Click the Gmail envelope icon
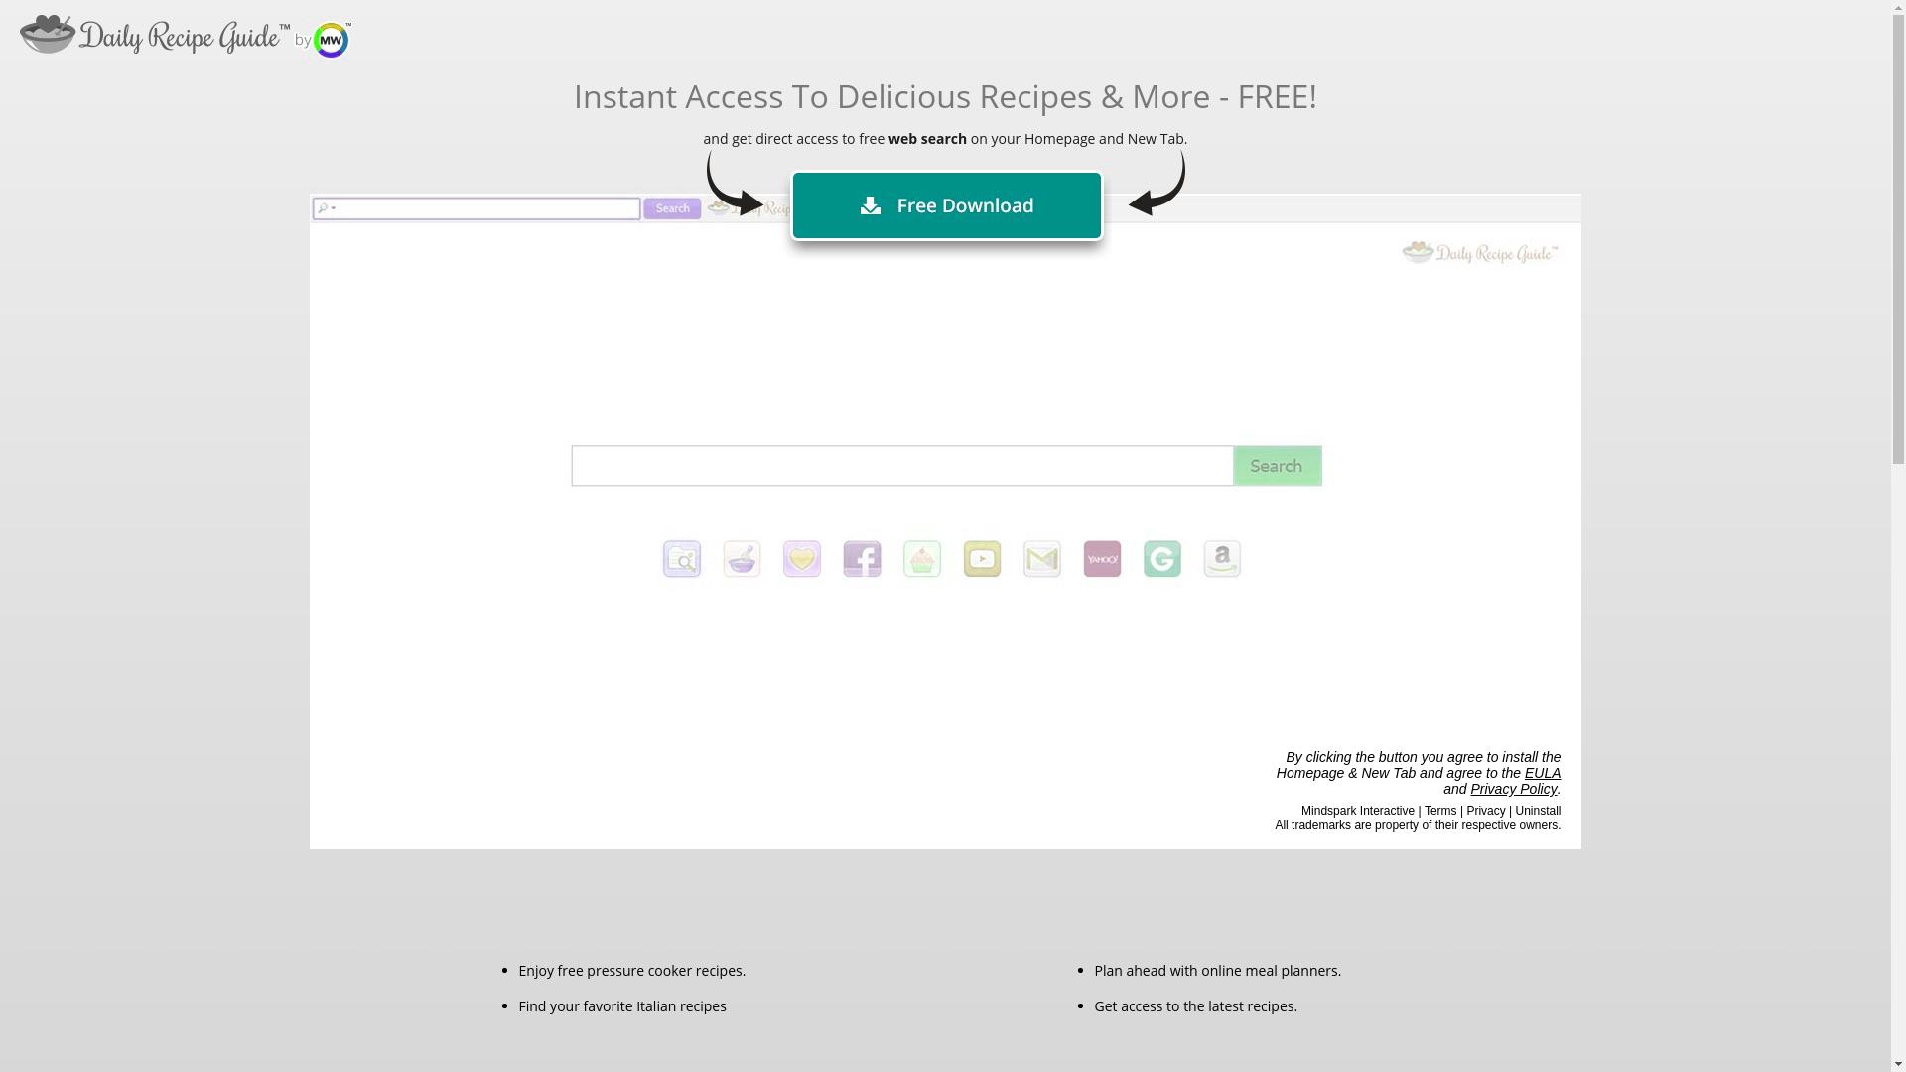The image size is (1906, 1072). pos(1042,559)
